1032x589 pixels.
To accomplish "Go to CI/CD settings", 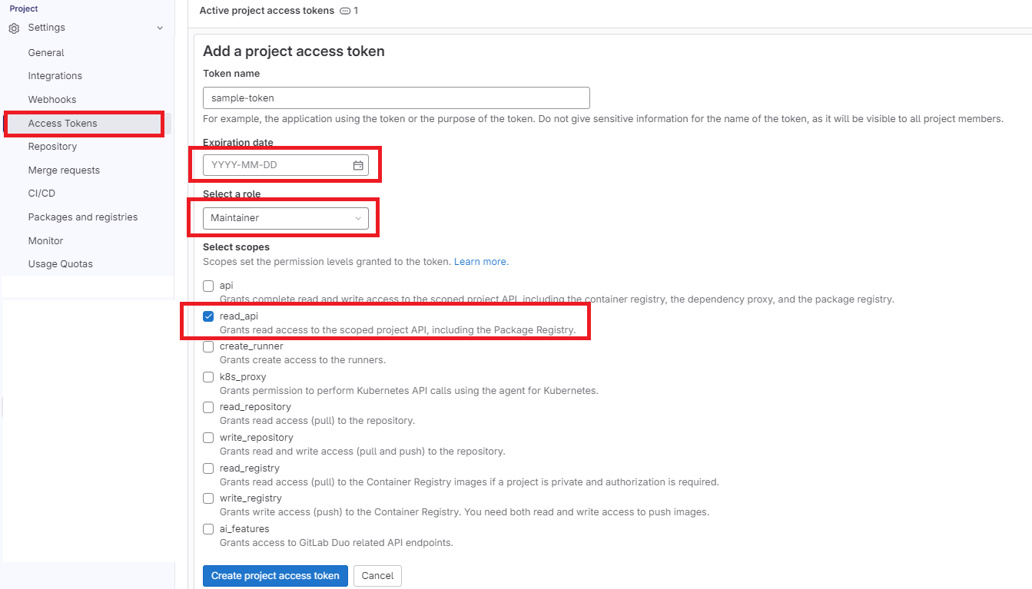I will [x=41, y=194].
